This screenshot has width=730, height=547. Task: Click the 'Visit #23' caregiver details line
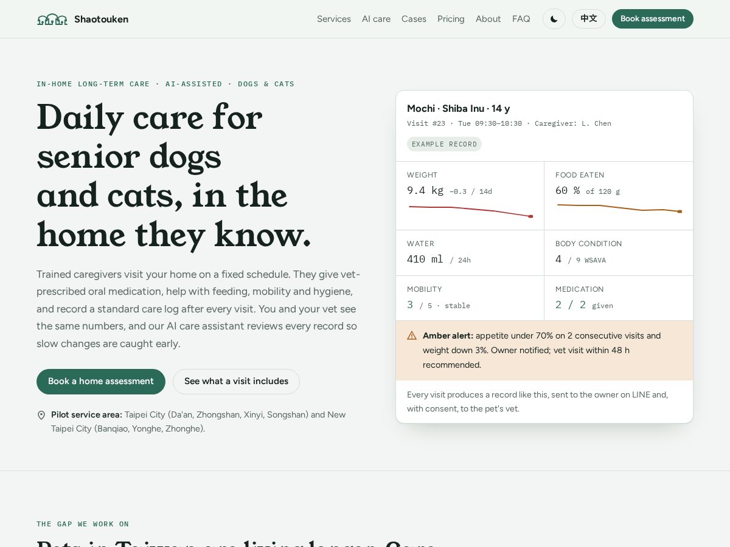[509, 123]
